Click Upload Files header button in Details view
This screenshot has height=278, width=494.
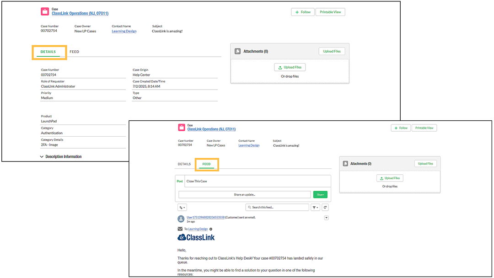(x=332, y=51)
